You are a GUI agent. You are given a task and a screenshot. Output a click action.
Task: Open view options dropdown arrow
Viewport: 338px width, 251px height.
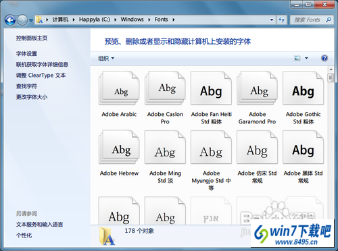click(306, 58)
